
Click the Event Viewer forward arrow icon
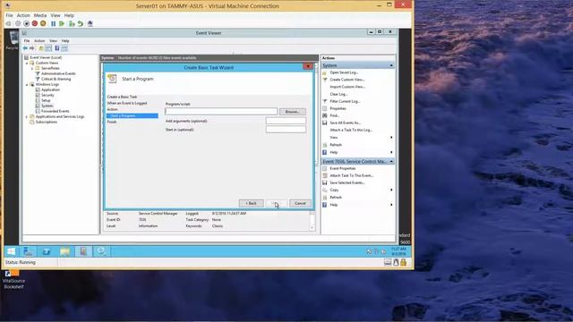pyautogui.click(x=32, y=48)
